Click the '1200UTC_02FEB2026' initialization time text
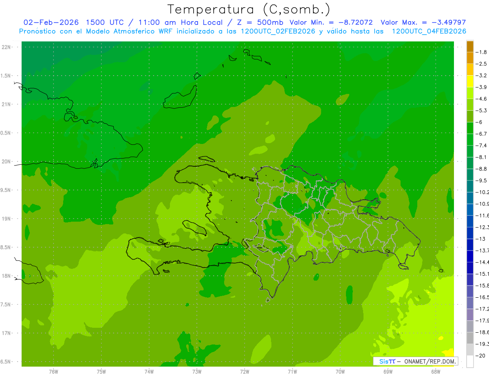This screenshot has width=489, height=377. 278,31
